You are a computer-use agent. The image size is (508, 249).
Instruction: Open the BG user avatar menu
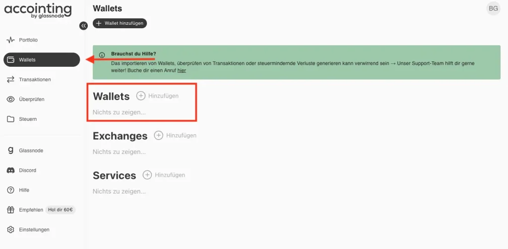tap(493, 8)
